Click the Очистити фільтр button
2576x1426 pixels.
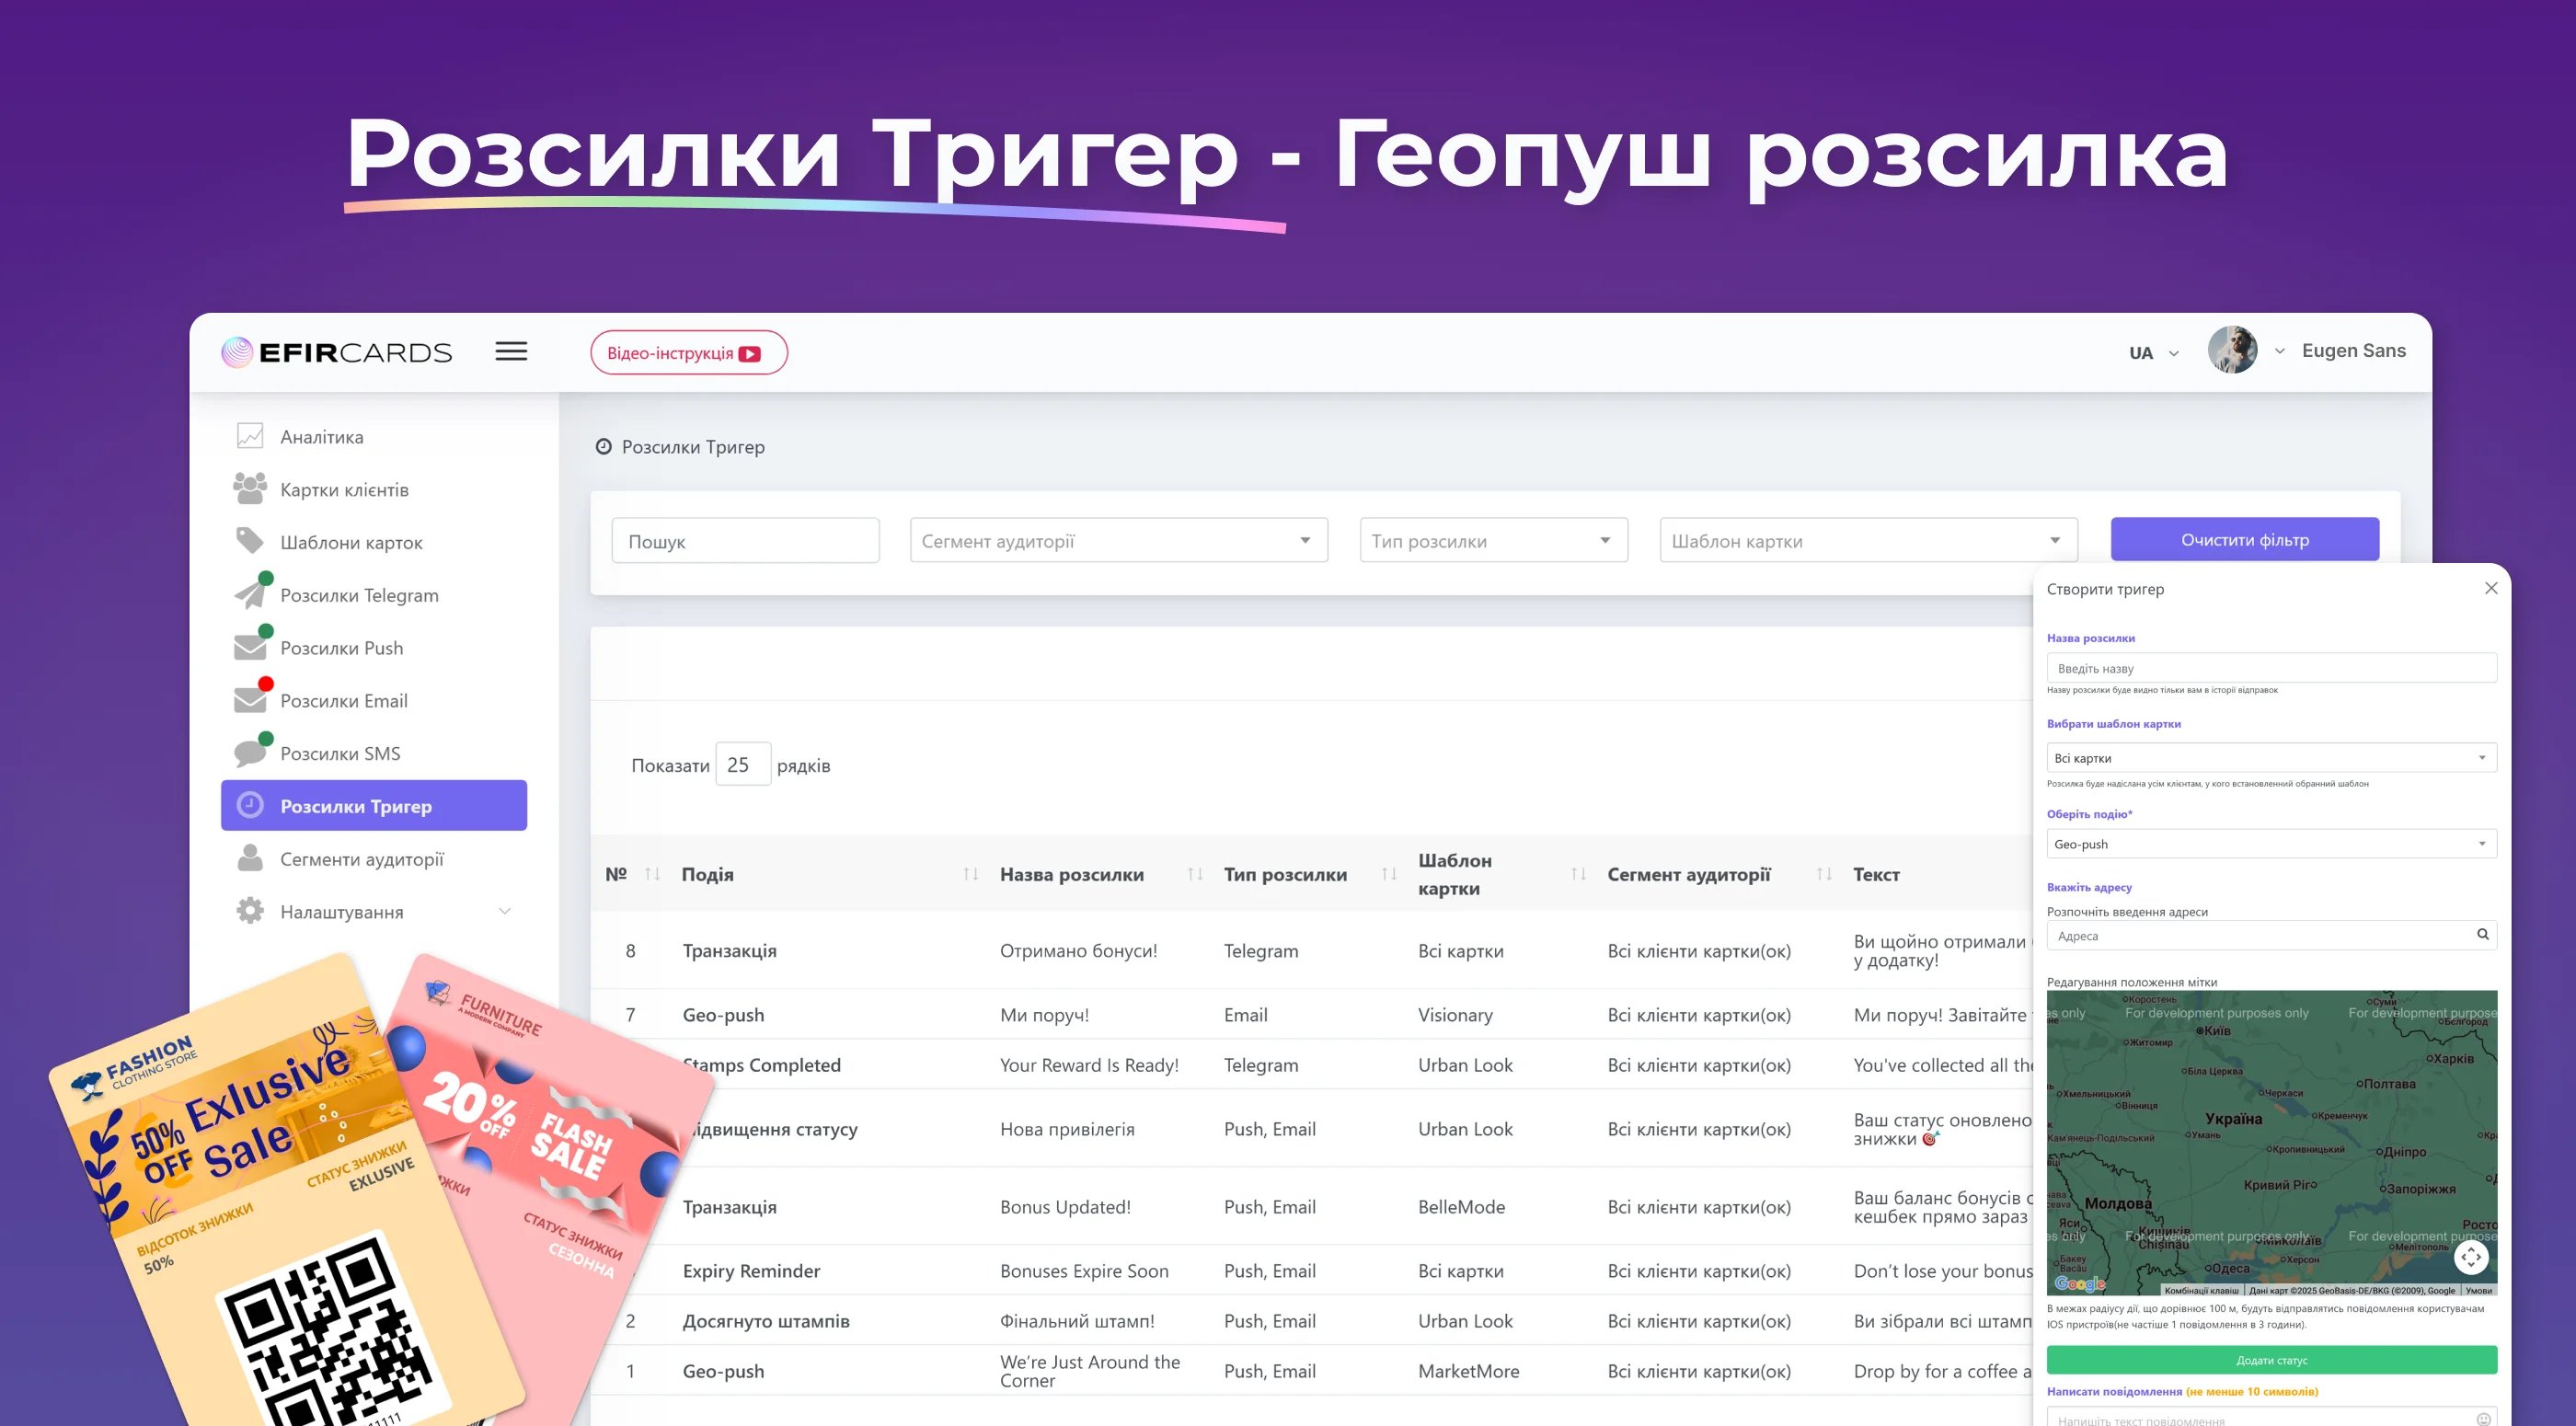(2244, 540)
